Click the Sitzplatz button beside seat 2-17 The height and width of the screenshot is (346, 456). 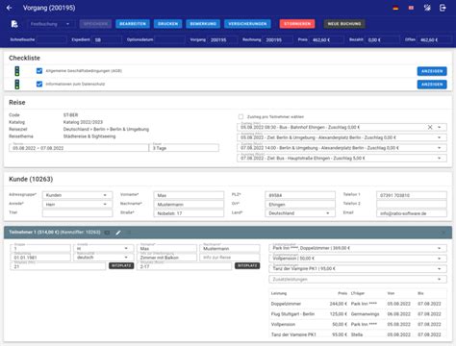[247, 266]
